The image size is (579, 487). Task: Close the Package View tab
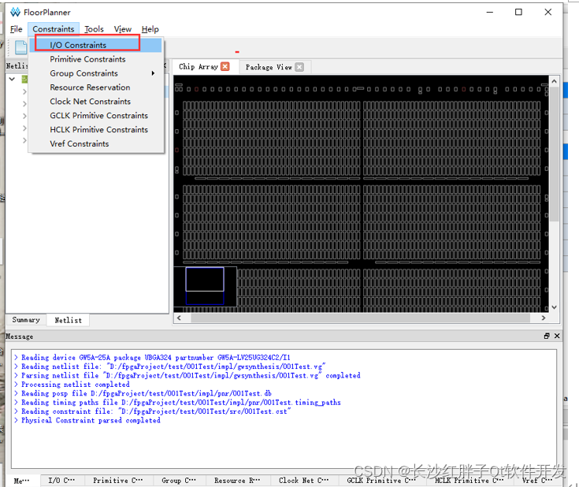point(299,67)
